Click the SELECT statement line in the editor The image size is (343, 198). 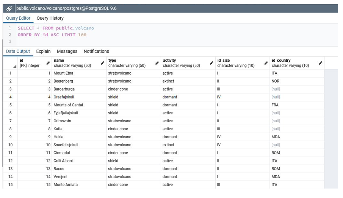pyautogui.click(x=56, y=28)
